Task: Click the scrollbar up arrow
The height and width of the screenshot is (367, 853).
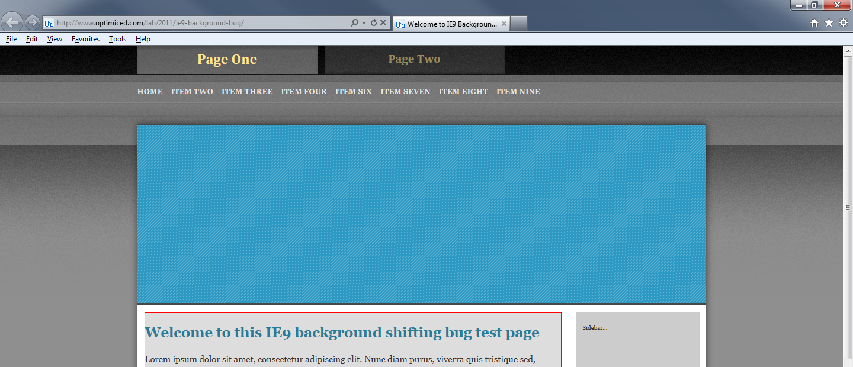Action: (848, 51)
